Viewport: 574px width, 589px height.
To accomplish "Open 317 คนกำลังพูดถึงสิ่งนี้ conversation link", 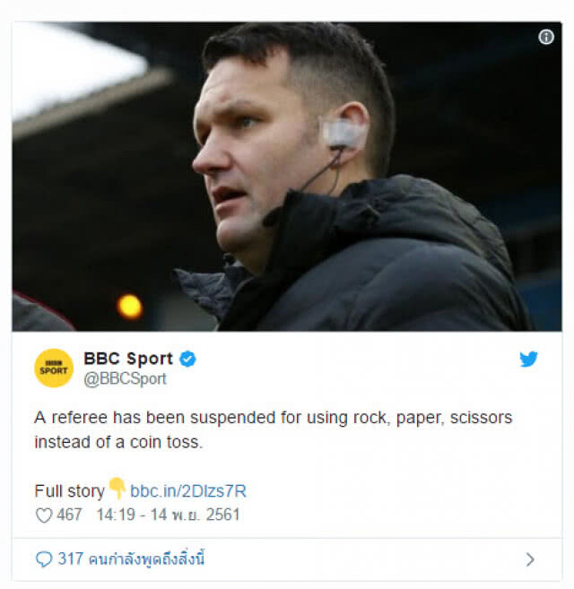I will pos(131,559).
